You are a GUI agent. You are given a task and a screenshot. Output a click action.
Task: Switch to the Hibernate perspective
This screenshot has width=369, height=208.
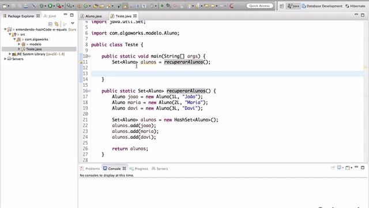click(x=355, y=6)
